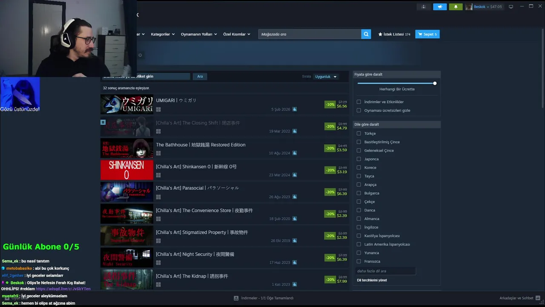545x307 pixels.
Task: Tick Oynaması ücretsizleri gizle checkbox
Action: pyautogui.click(x=359, y=110)
